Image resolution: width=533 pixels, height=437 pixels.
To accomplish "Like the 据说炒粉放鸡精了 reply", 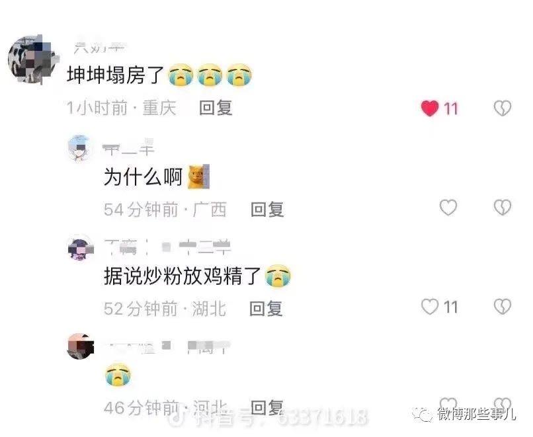I will point(430,307).
